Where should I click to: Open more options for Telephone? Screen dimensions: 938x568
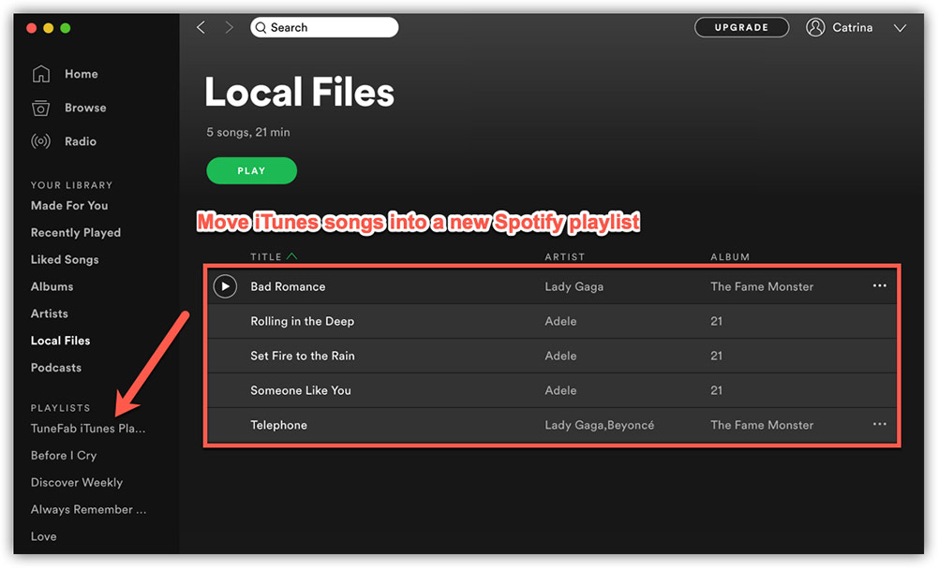pos(879,424)
